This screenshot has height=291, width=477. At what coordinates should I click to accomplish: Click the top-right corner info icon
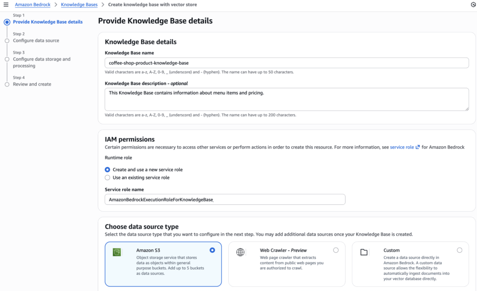473,5
